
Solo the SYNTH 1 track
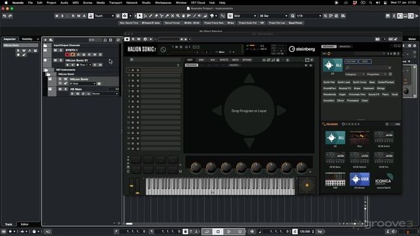(x=61, y=50)
